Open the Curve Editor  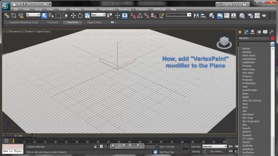[227, 16]
